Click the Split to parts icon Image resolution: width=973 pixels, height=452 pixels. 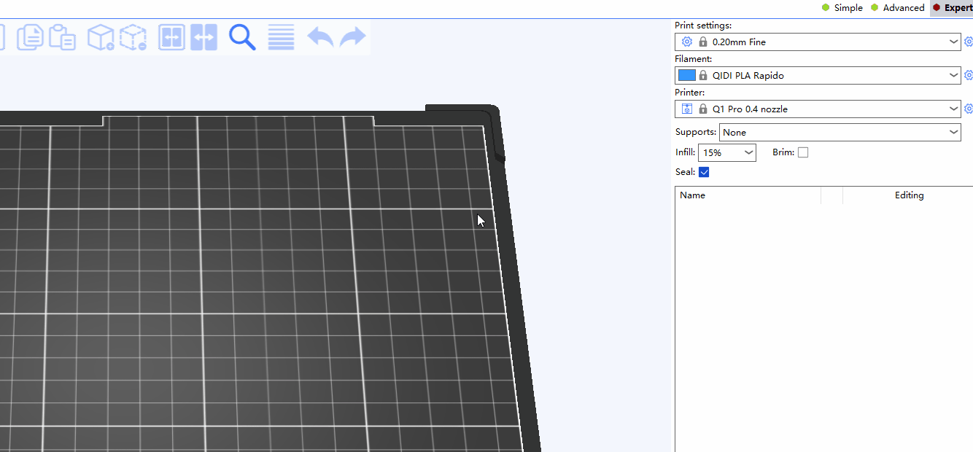(204, 37)
